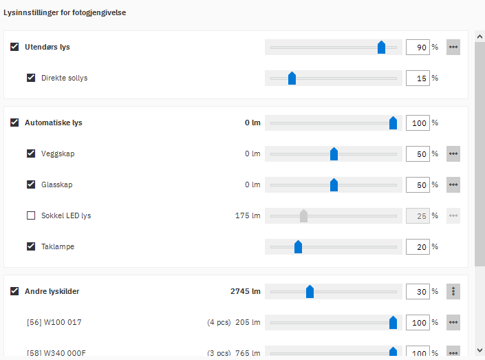The height and width of the screenshot is (360, 485).
Task: Uncheck the Utendørs lys checkbox
Action: [14, 47]
